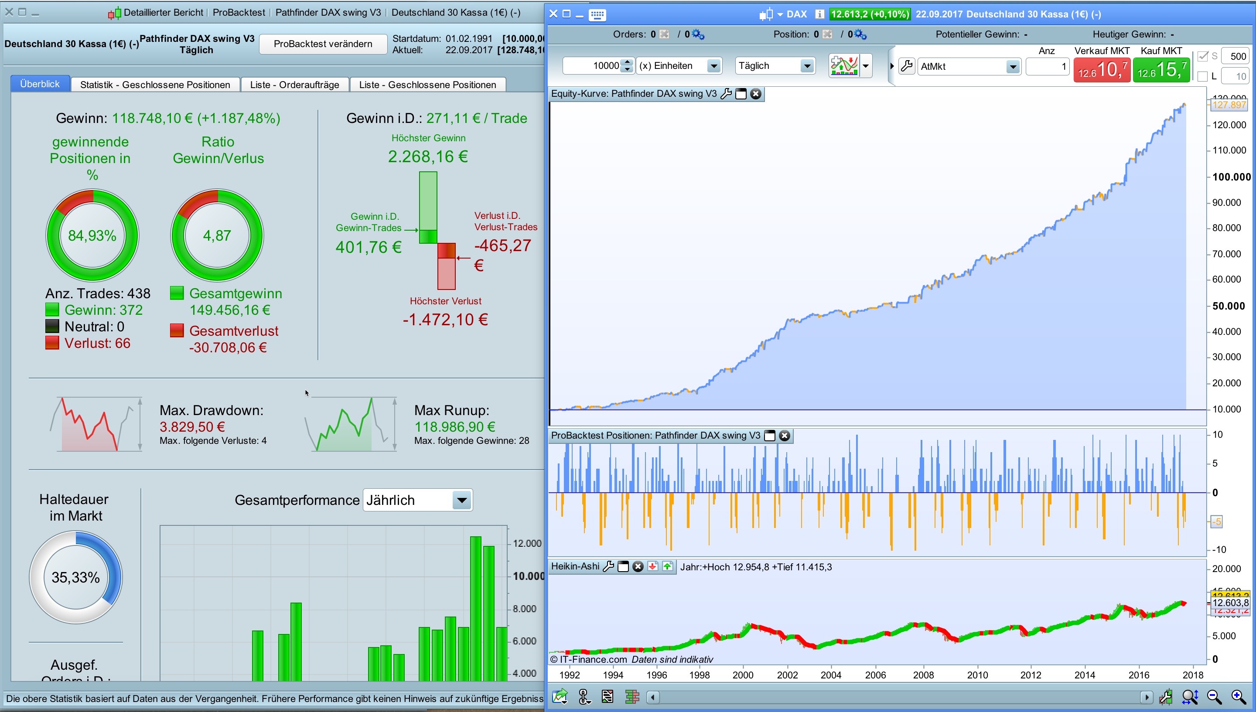Open the chart share/export icon at bottom left
Image resolution: width=1256 pixels, height=712 pixels.
560,697
